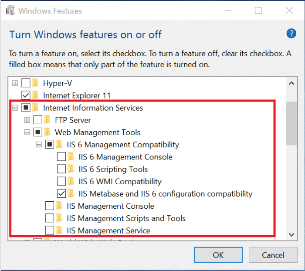
Task: Click the Cancel button
Action: [273, 255]
